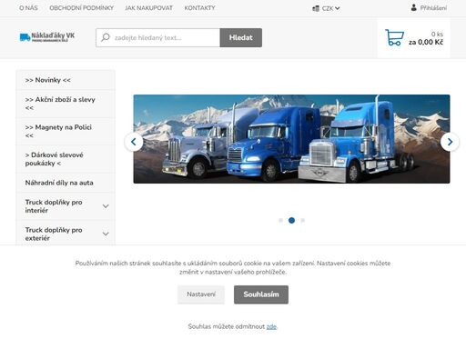Open OBCHODNÍ PODMÍNKY page
Screen dimensions: 466x349
point(81,8)
